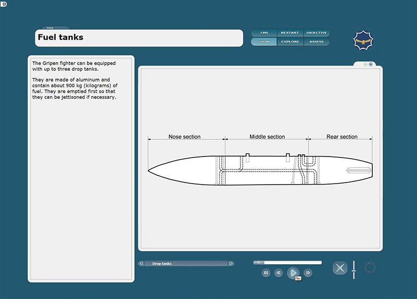Click the 'three drop tanks' paragraph text
The image size is (417, 299).
click(74, 66)
